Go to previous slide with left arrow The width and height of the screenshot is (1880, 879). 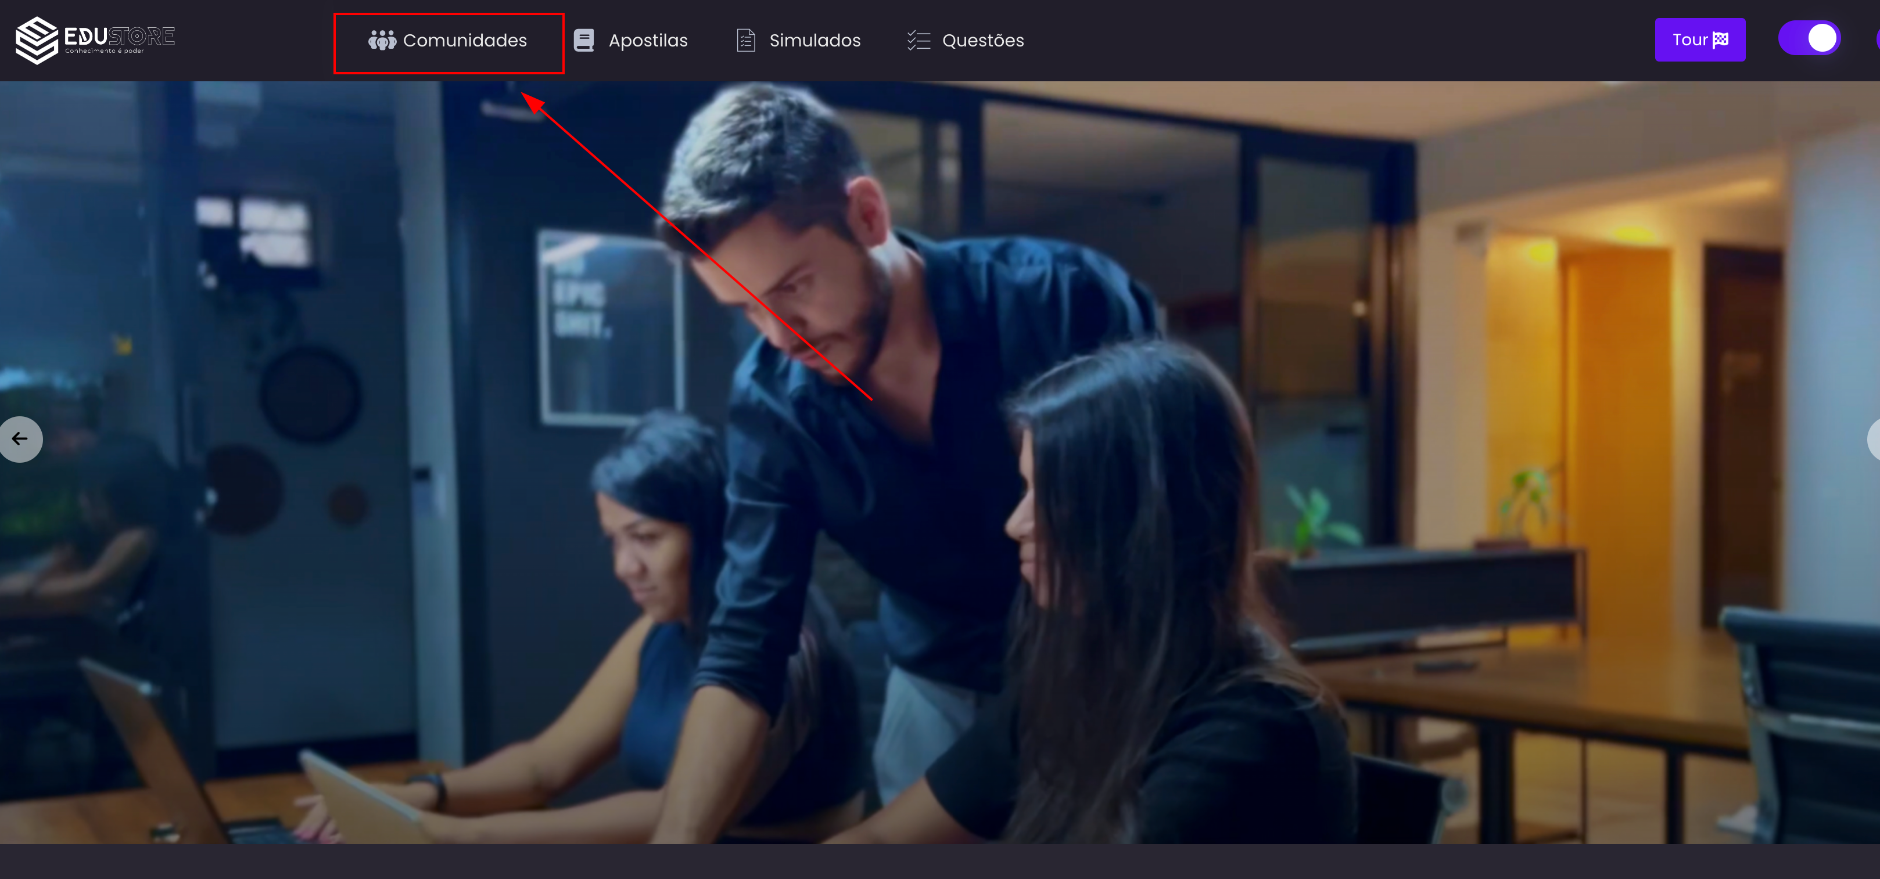tap(20, 438)
